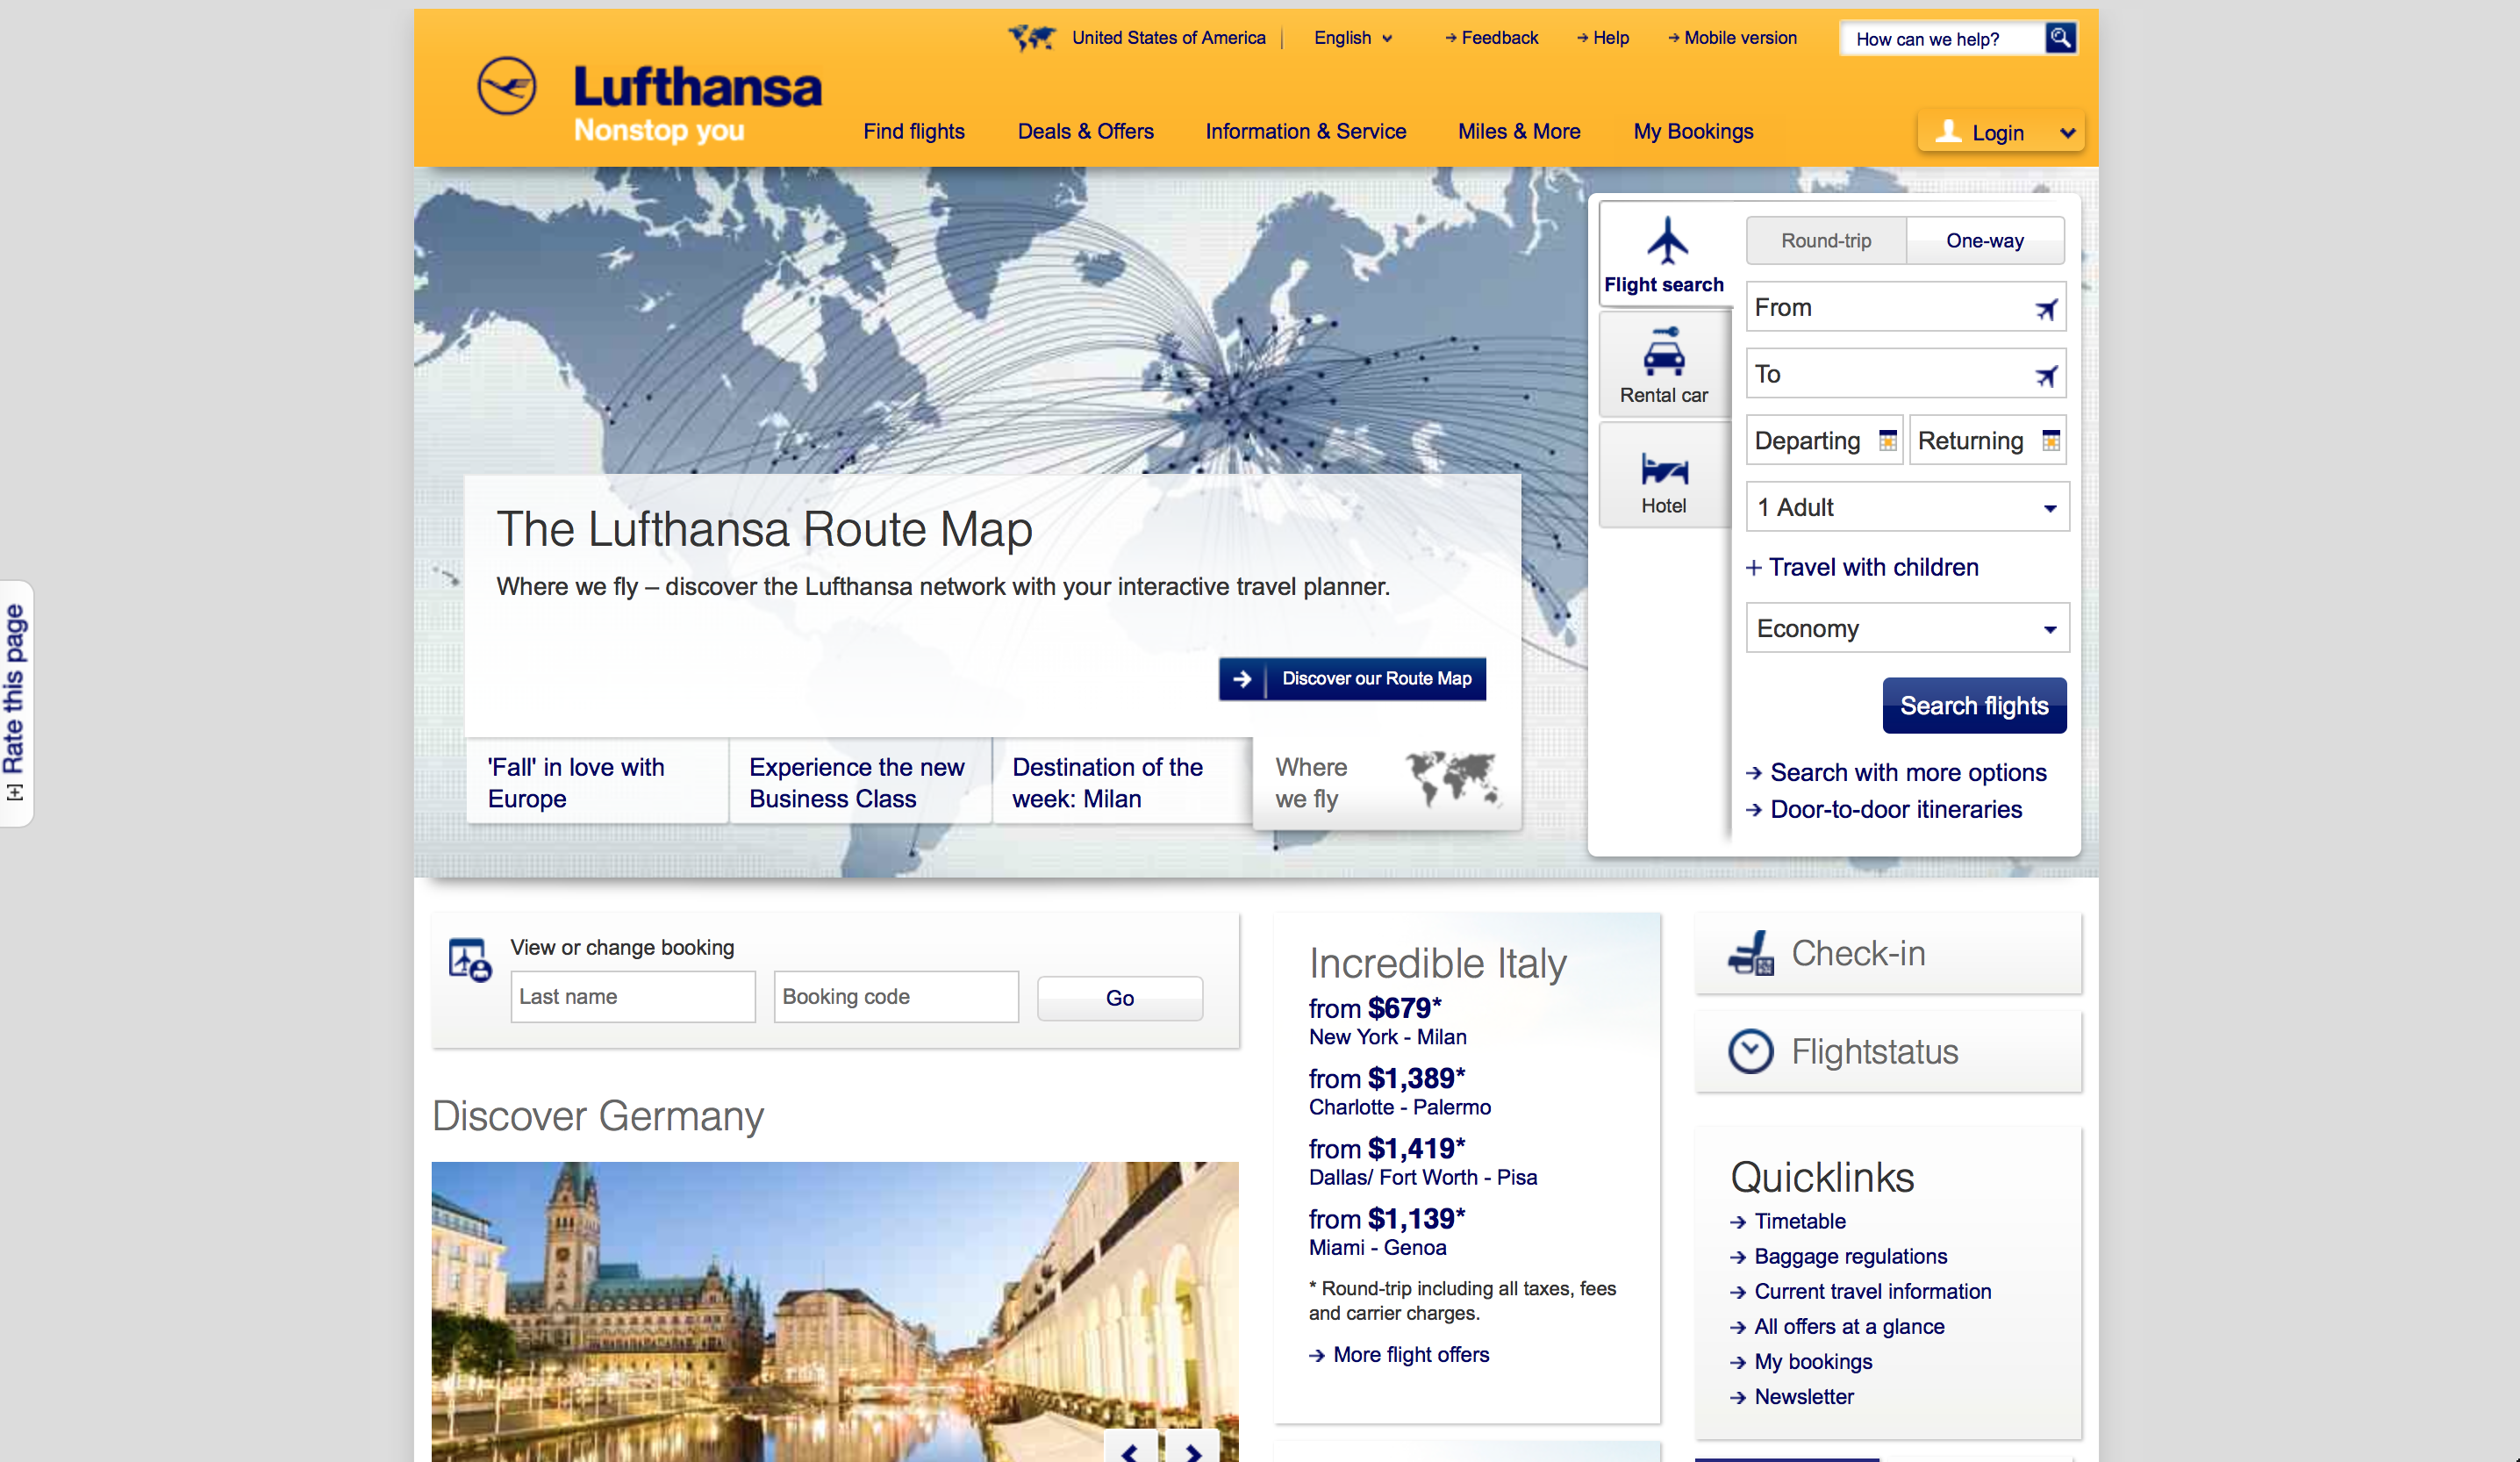This screenshot has height=1462, width=2520.
Task: Expand the Login dropdown arrow
Action: pos(2067,133)
